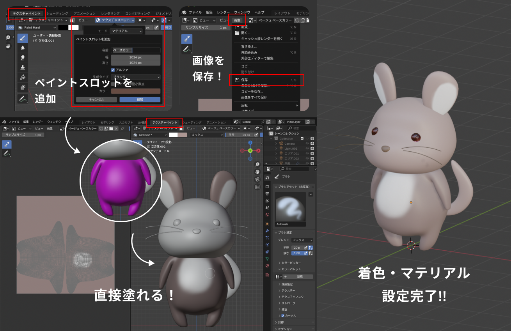
Task: Click the open-folder icon next to ベージュ ベースカラー
Action: pyautogui.click(x=111, y=128)
